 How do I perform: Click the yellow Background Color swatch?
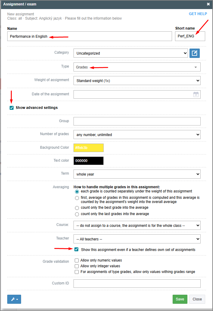(89, 148)
